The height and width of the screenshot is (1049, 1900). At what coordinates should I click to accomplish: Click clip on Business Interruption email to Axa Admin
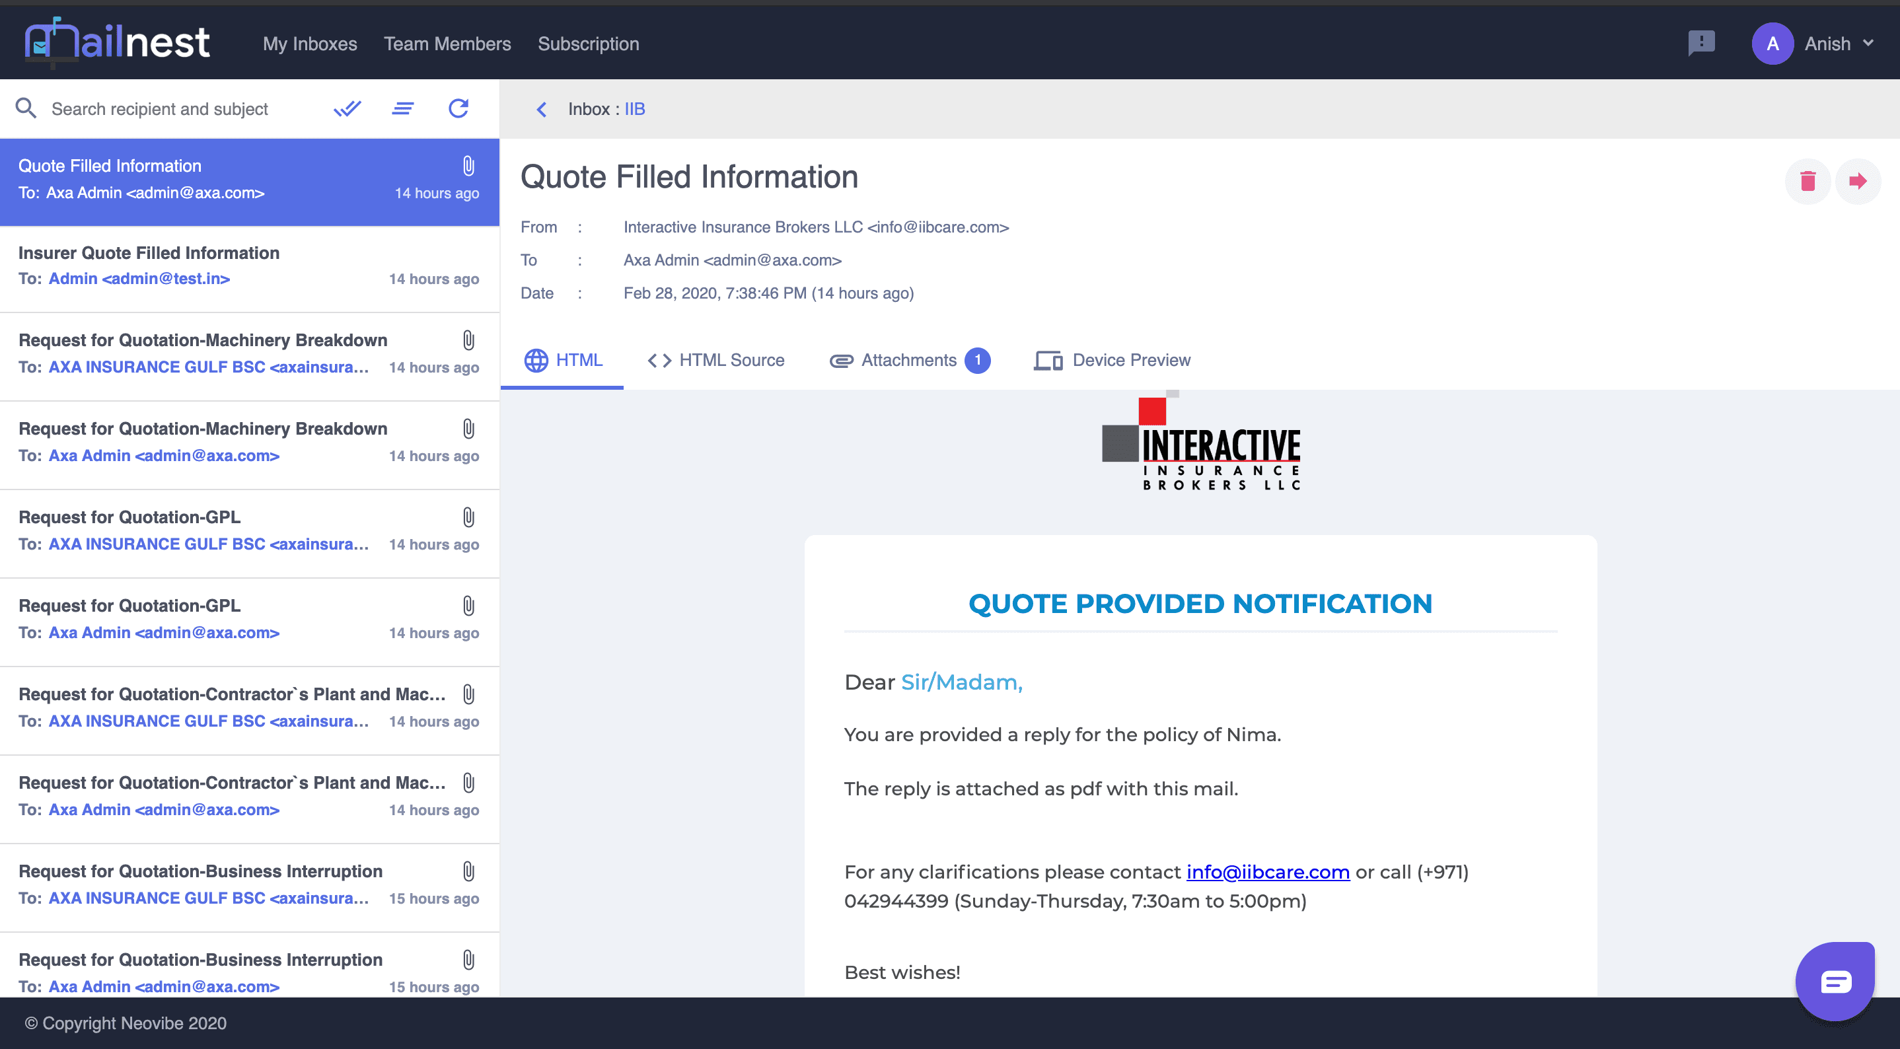click(x=468, y=960)
